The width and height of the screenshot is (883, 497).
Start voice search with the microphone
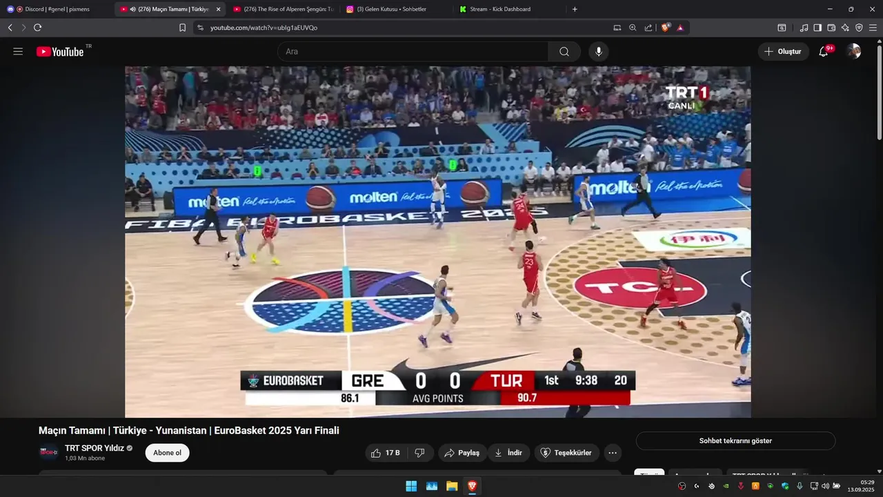click(599, 52)
